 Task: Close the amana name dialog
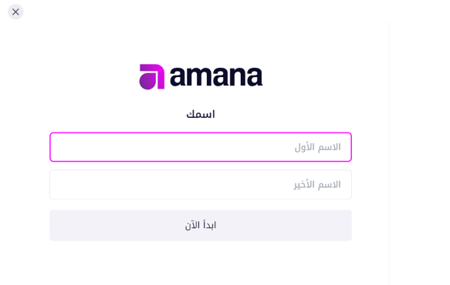tap(15, 12)
